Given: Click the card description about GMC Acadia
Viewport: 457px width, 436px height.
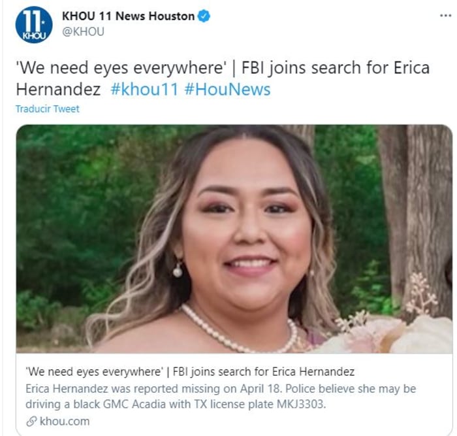Looking at the screenshot, I should [221, 396].
